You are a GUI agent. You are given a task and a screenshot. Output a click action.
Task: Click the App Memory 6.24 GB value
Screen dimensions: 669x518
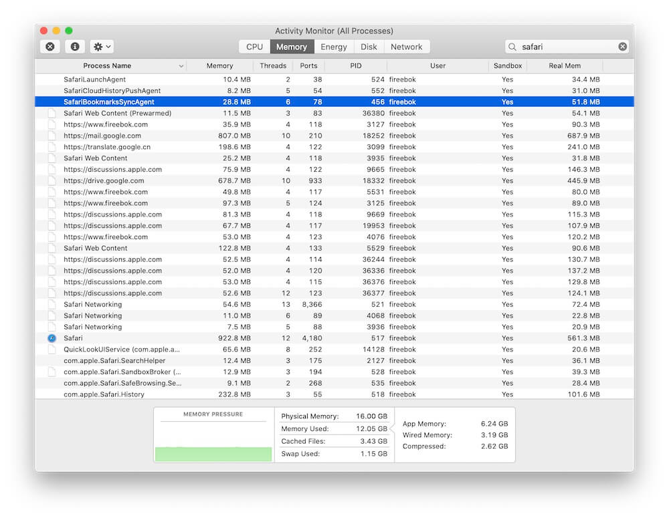pos(494,424)
